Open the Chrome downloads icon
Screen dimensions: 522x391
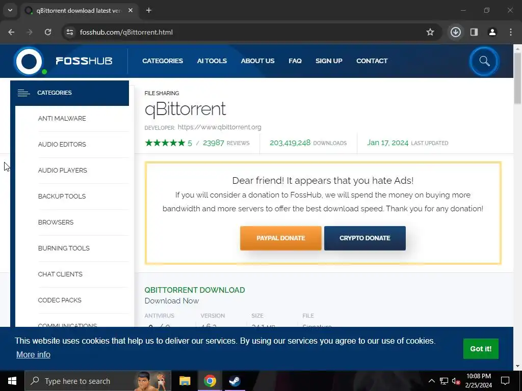click(x=456, y=32)
